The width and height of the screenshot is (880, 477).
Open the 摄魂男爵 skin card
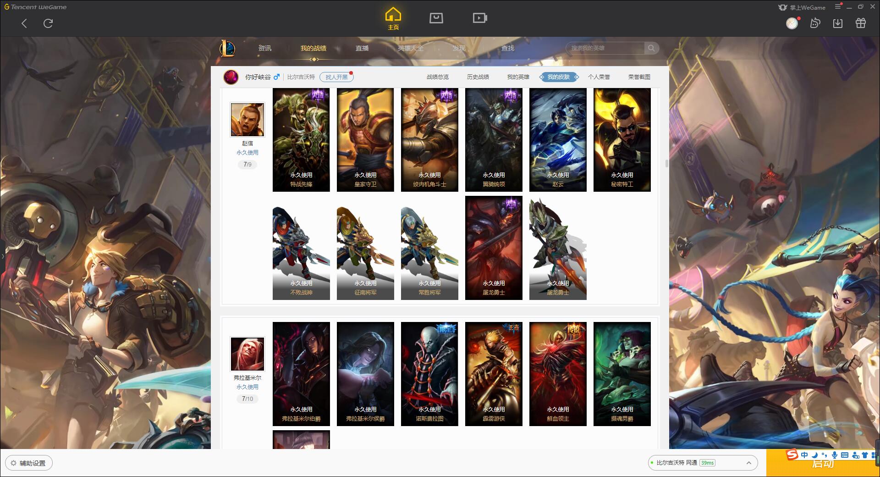622,374
